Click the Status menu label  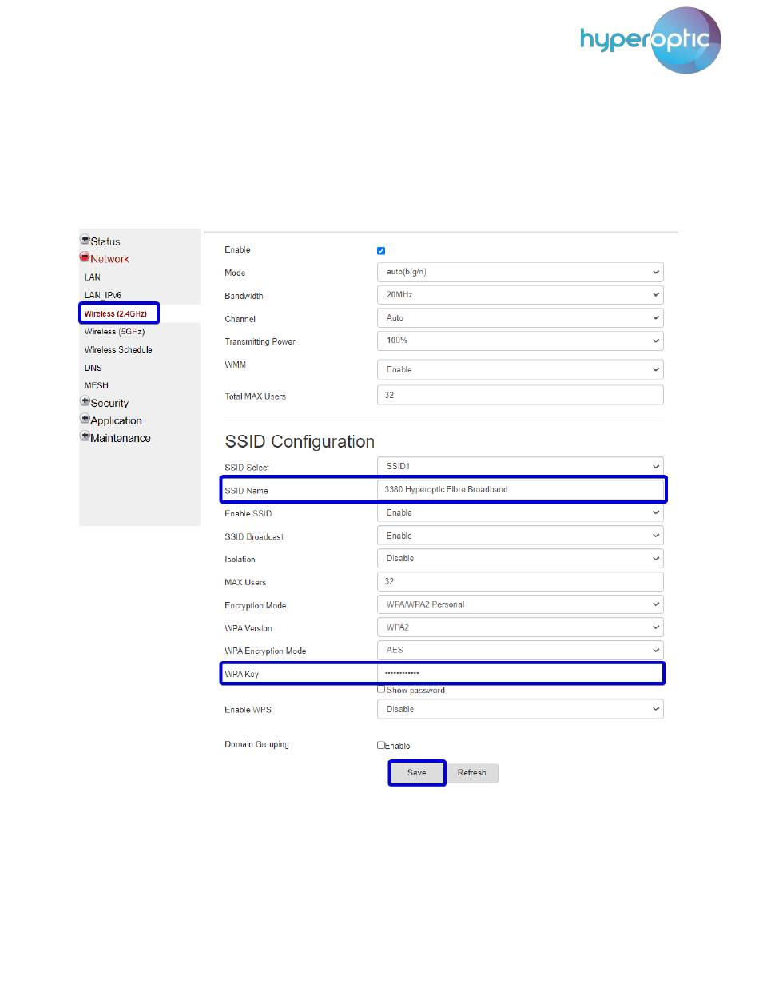point(105,241)
